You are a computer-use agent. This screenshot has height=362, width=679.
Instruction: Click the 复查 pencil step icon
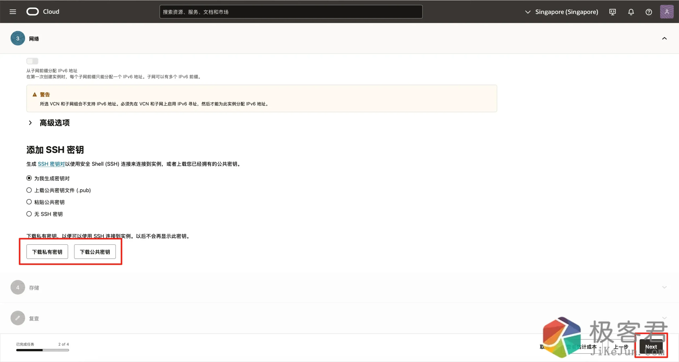tap(18, 318)
